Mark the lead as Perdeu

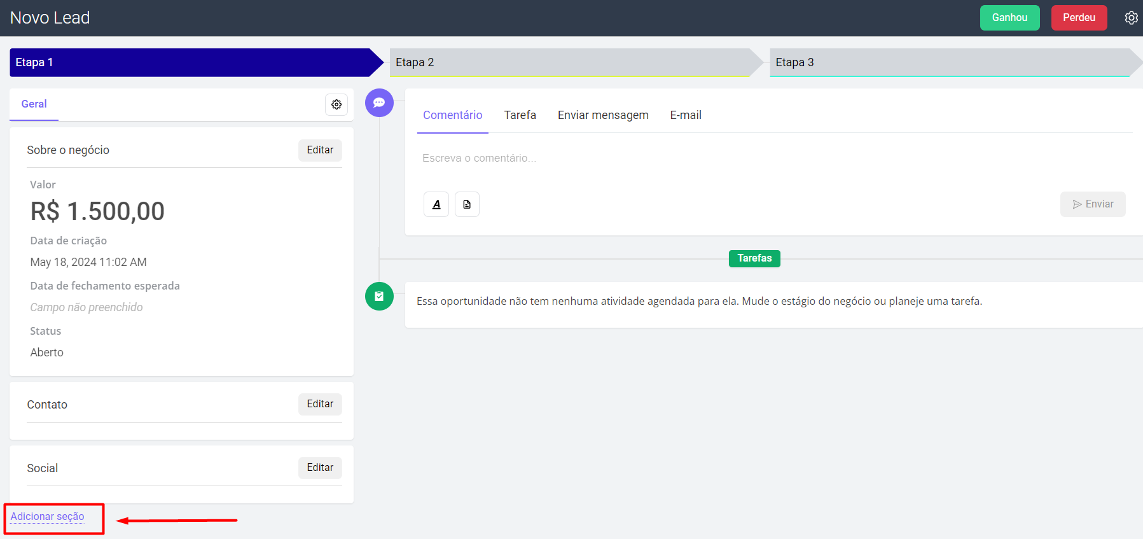tap(1079, 18)
